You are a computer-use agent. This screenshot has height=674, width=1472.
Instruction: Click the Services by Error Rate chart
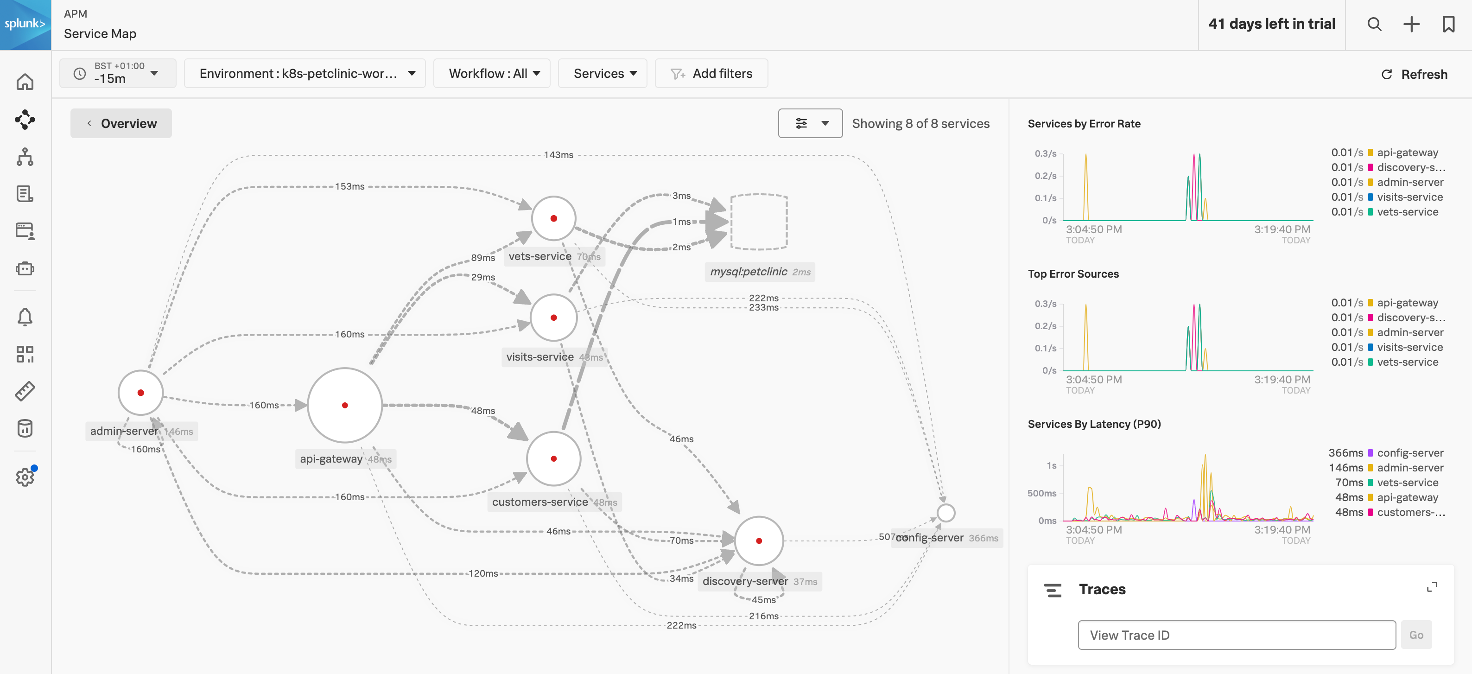[x=1187, y=187]
